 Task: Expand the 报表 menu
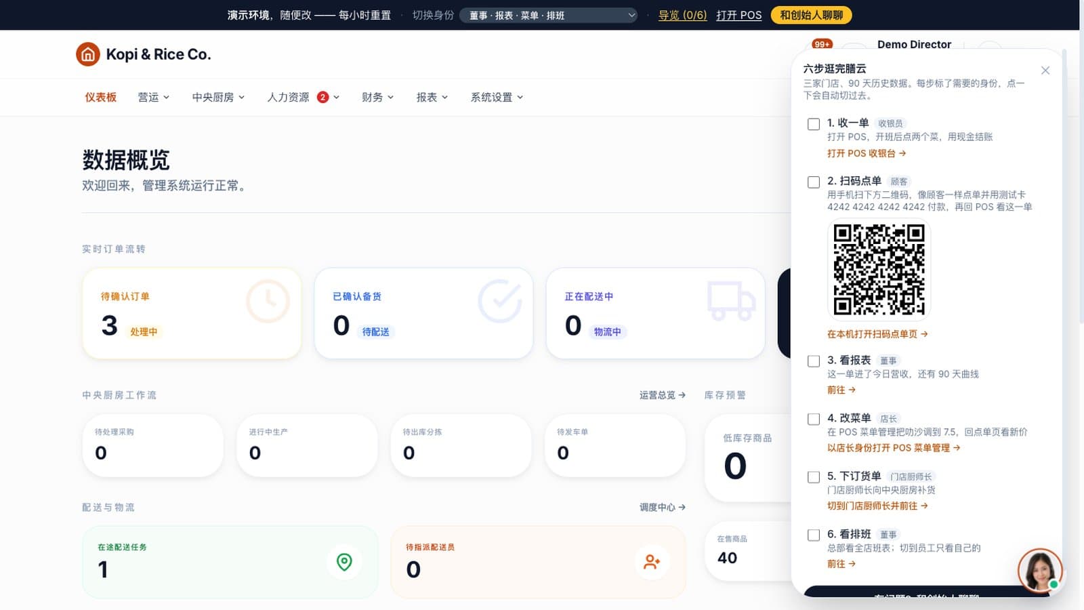pyautogui.click(x=432, y=97)
